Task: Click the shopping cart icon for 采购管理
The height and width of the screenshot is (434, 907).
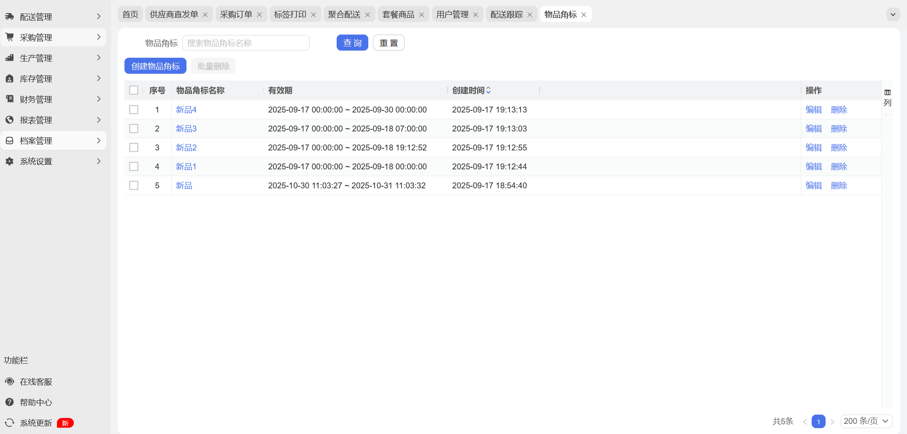Action: point(9,38)
